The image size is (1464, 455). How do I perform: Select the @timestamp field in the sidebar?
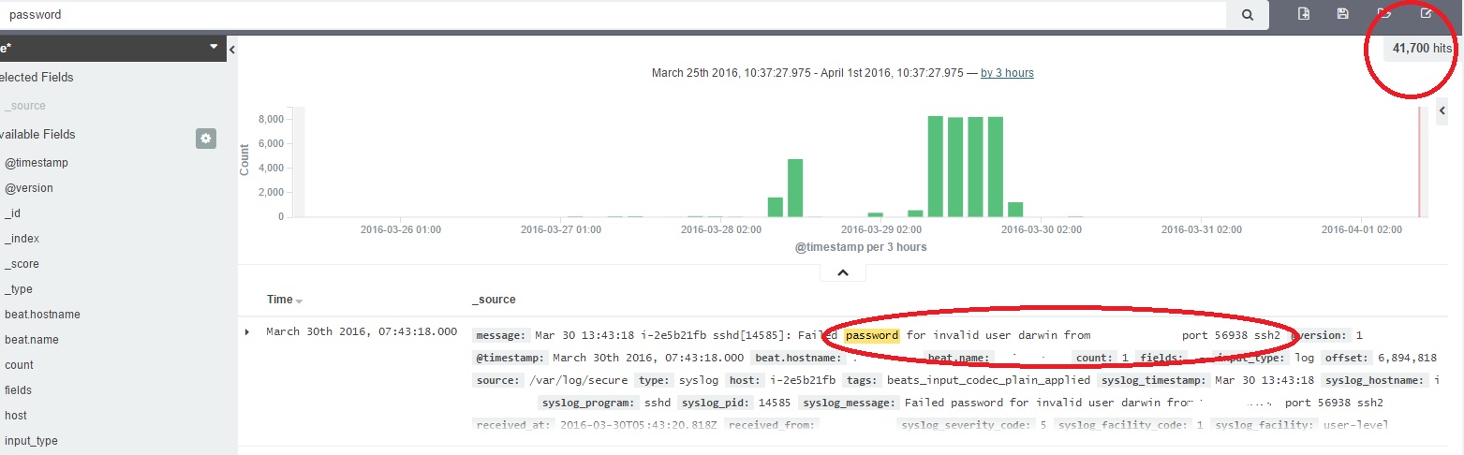pyautogui.click(x=37, y=163)
